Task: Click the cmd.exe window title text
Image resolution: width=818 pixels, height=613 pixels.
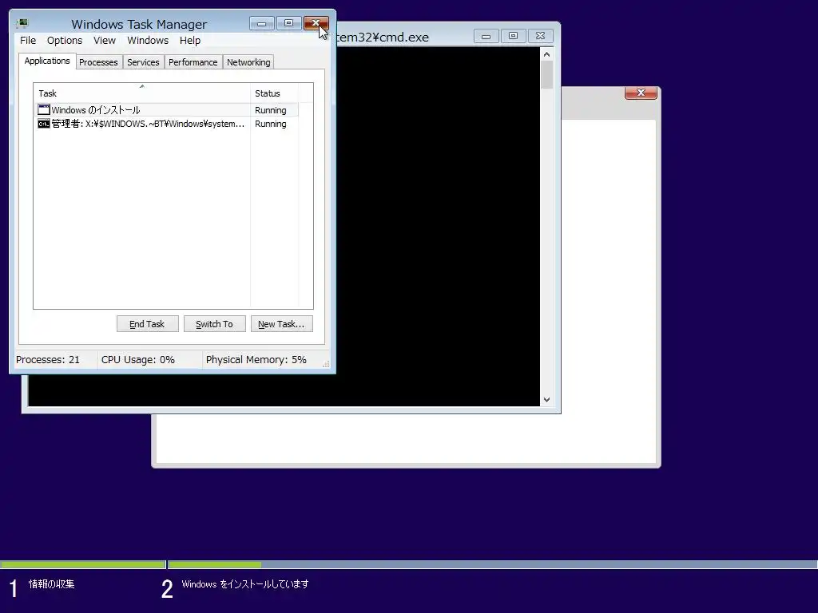Action: point(383,38)
